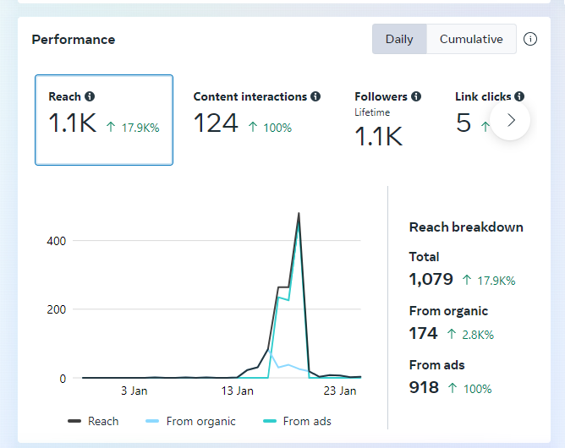Viewport: 565px width, 448px height.
Task: Click the Total reach value 1,079
Action: [x=431, y=279]
